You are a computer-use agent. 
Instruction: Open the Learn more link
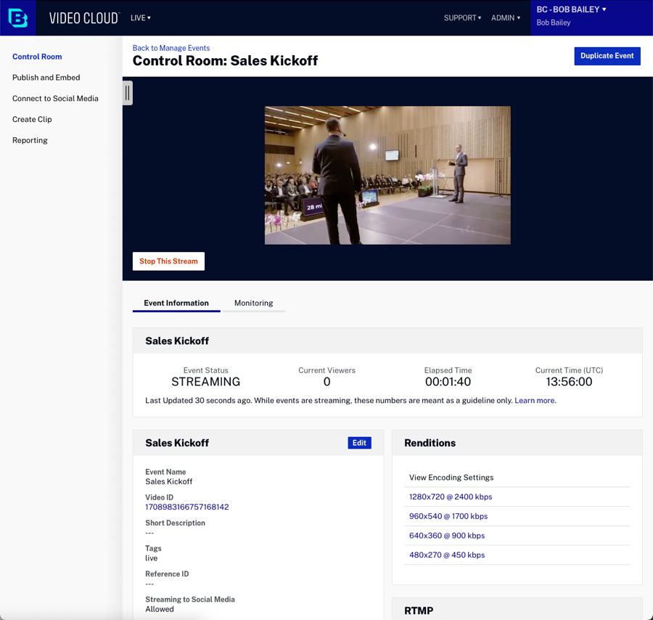[x=535, y=401]
